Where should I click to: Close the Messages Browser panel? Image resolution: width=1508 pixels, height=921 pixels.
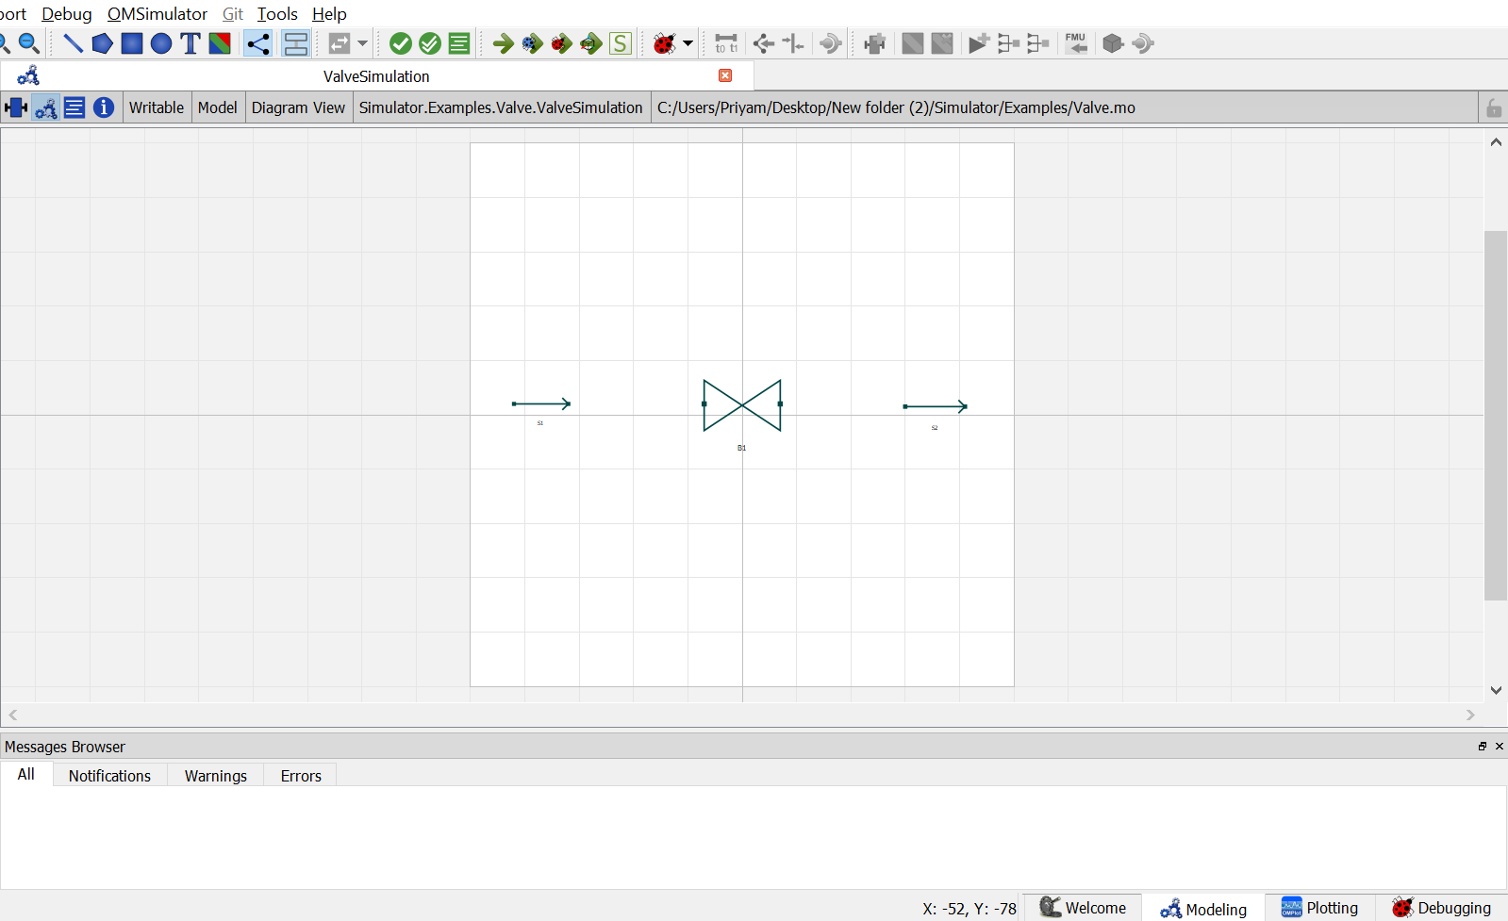(x=1500, y=746)
